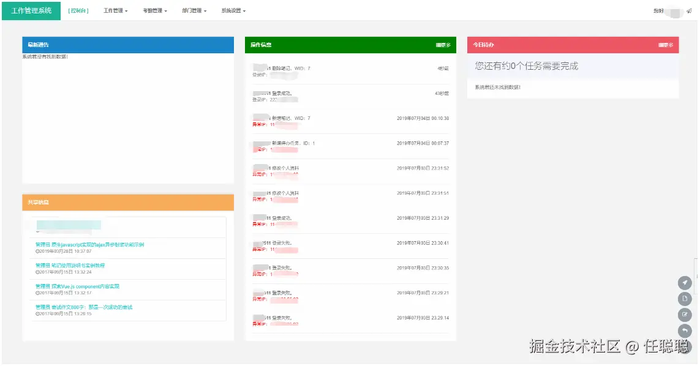The height and width of the screenshot is (366, 700).
Task: Click the edit pencil floating button
Action: [x=684, y=315]
